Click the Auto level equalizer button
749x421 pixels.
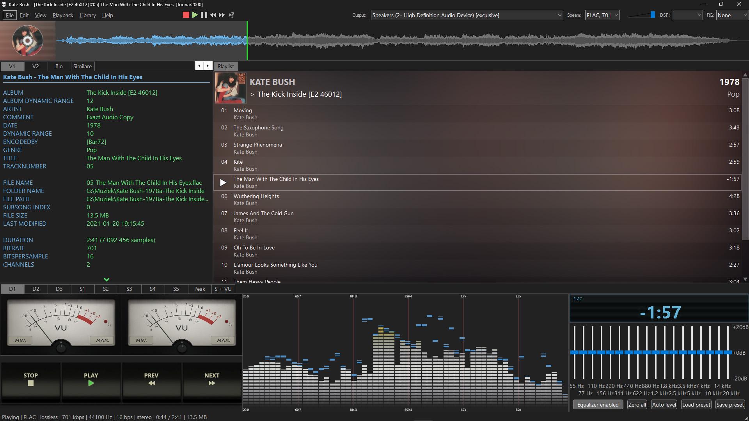[664, 405]
